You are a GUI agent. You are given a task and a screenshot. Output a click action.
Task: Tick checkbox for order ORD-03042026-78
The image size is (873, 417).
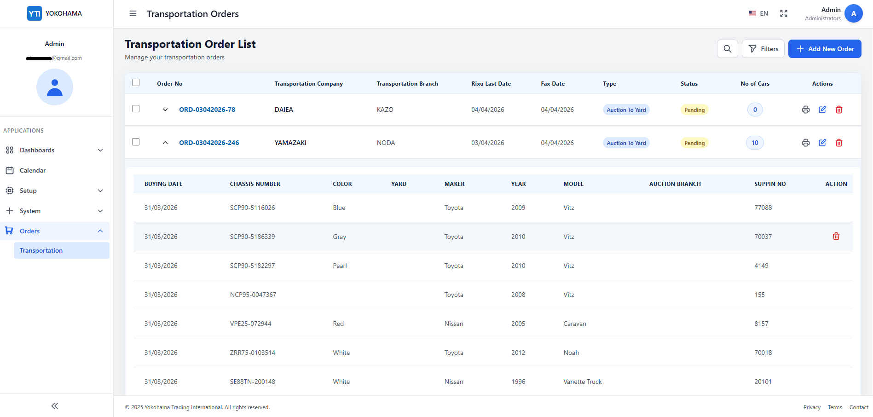pos(136,109)
